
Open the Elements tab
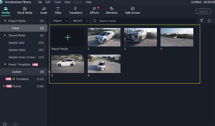pyautogui.click(x=112, y=10)
